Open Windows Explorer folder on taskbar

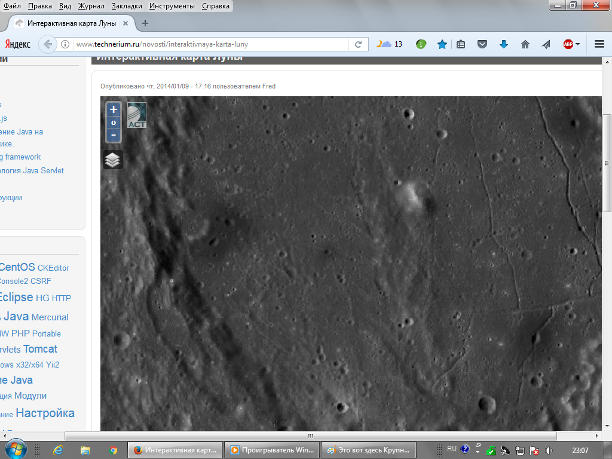pyautogui.click(x=85, y=451)
